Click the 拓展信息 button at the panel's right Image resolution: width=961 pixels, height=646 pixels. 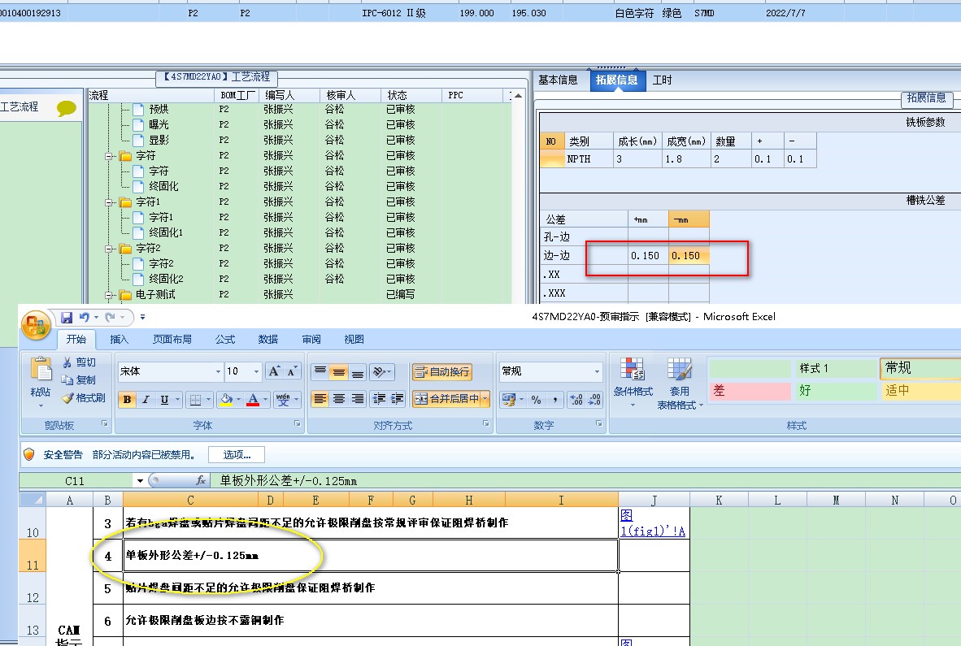[x=926, y=98]
